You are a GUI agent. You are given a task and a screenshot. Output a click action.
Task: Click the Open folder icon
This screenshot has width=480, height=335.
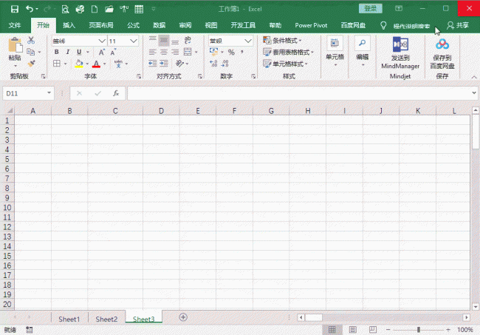[x=109, y=9]
